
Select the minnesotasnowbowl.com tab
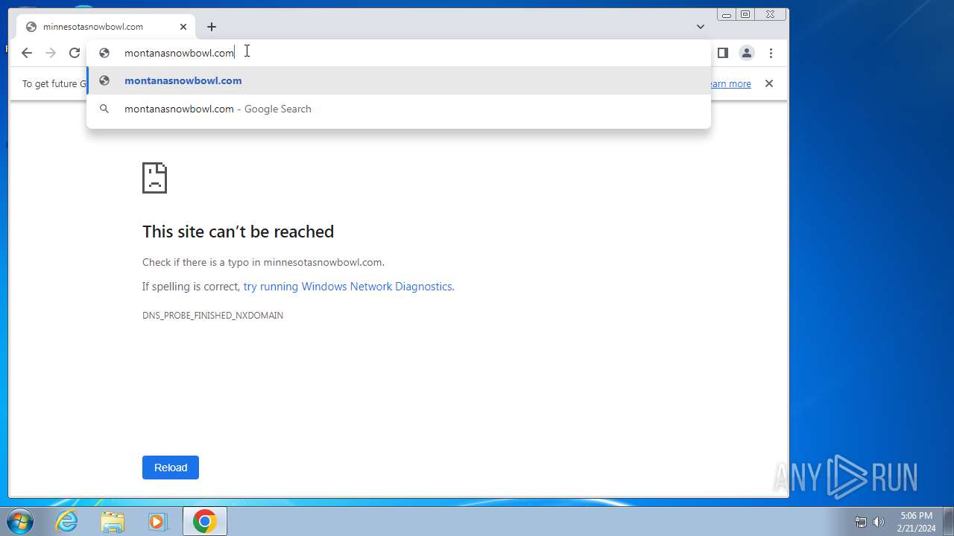click(x=106, y=27)
